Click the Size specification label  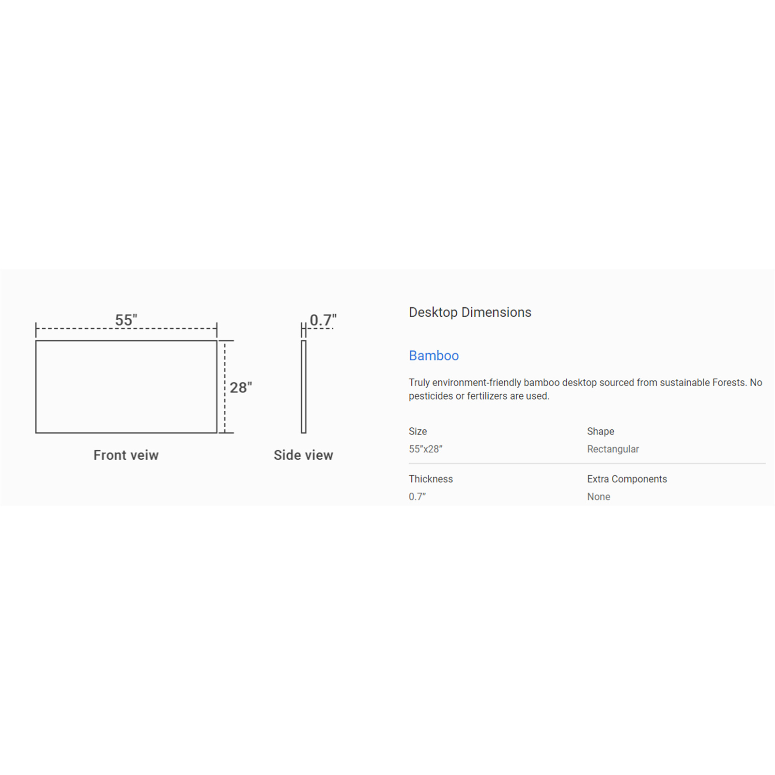coord(418,431)
